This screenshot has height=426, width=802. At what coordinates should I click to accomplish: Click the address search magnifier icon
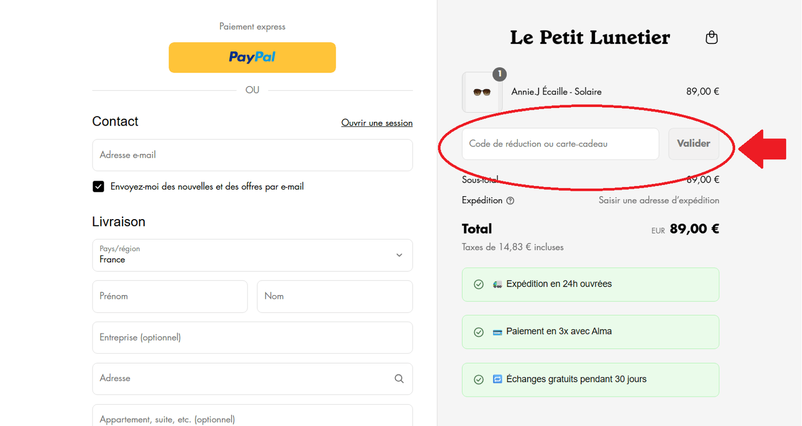click(399, 378)
